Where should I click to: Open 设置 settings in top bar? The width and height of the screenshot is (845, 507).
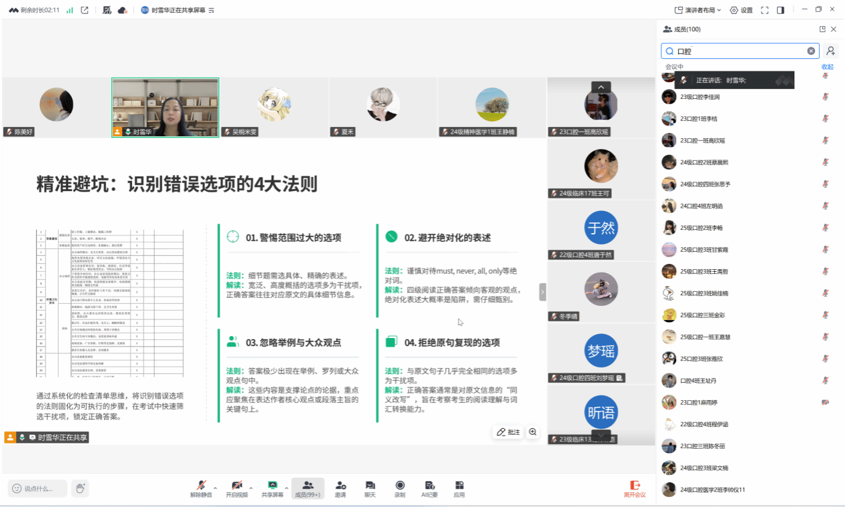click(x=741, y=10)
